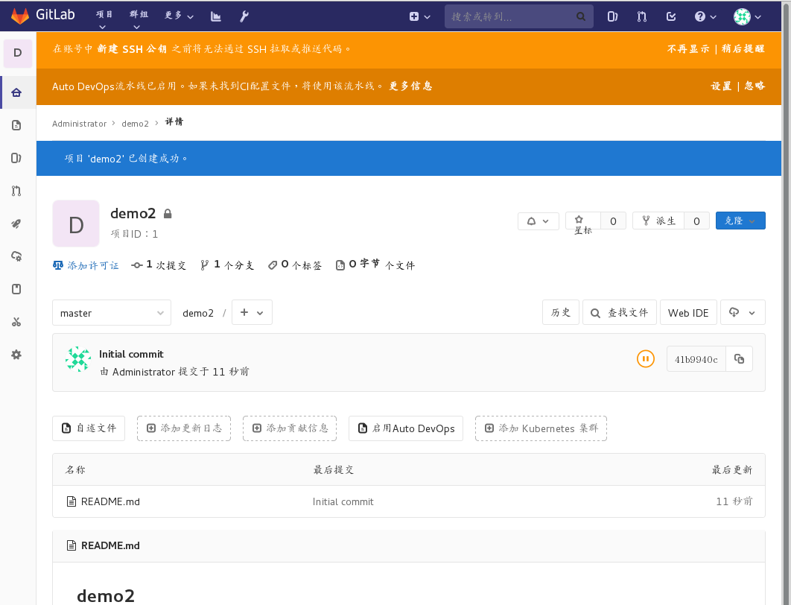Open the merge requests icon in sidebar

(x=16, y=191)
